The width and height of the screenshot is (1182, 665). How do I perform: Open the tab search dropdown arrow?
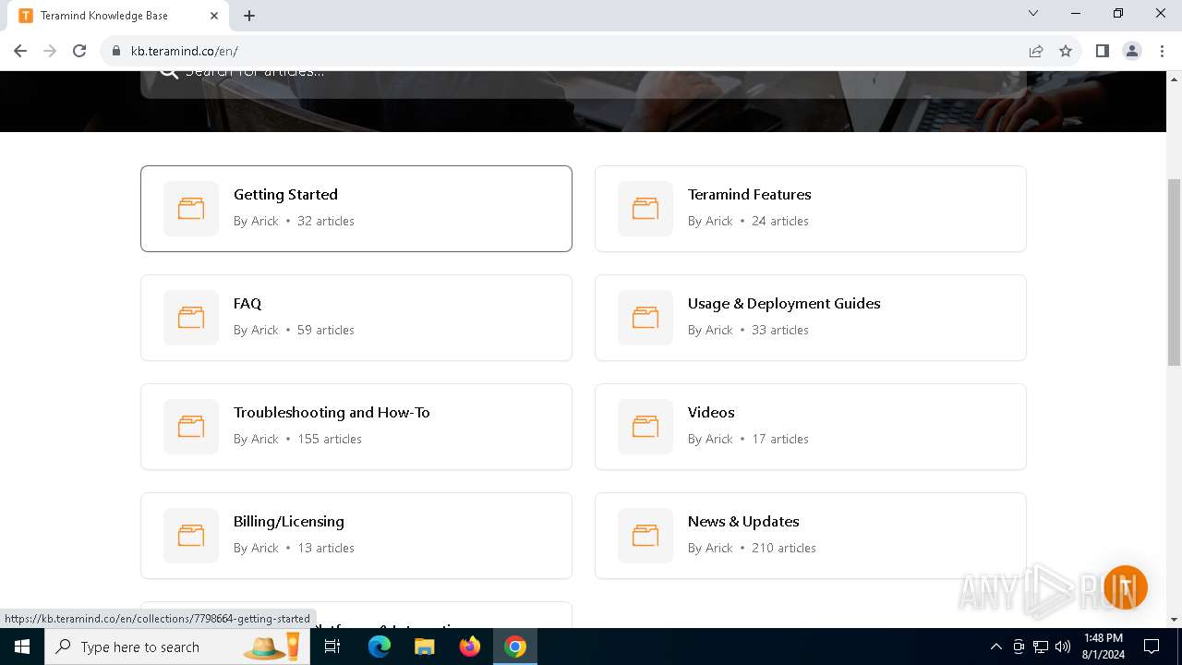click(1033, 14)
